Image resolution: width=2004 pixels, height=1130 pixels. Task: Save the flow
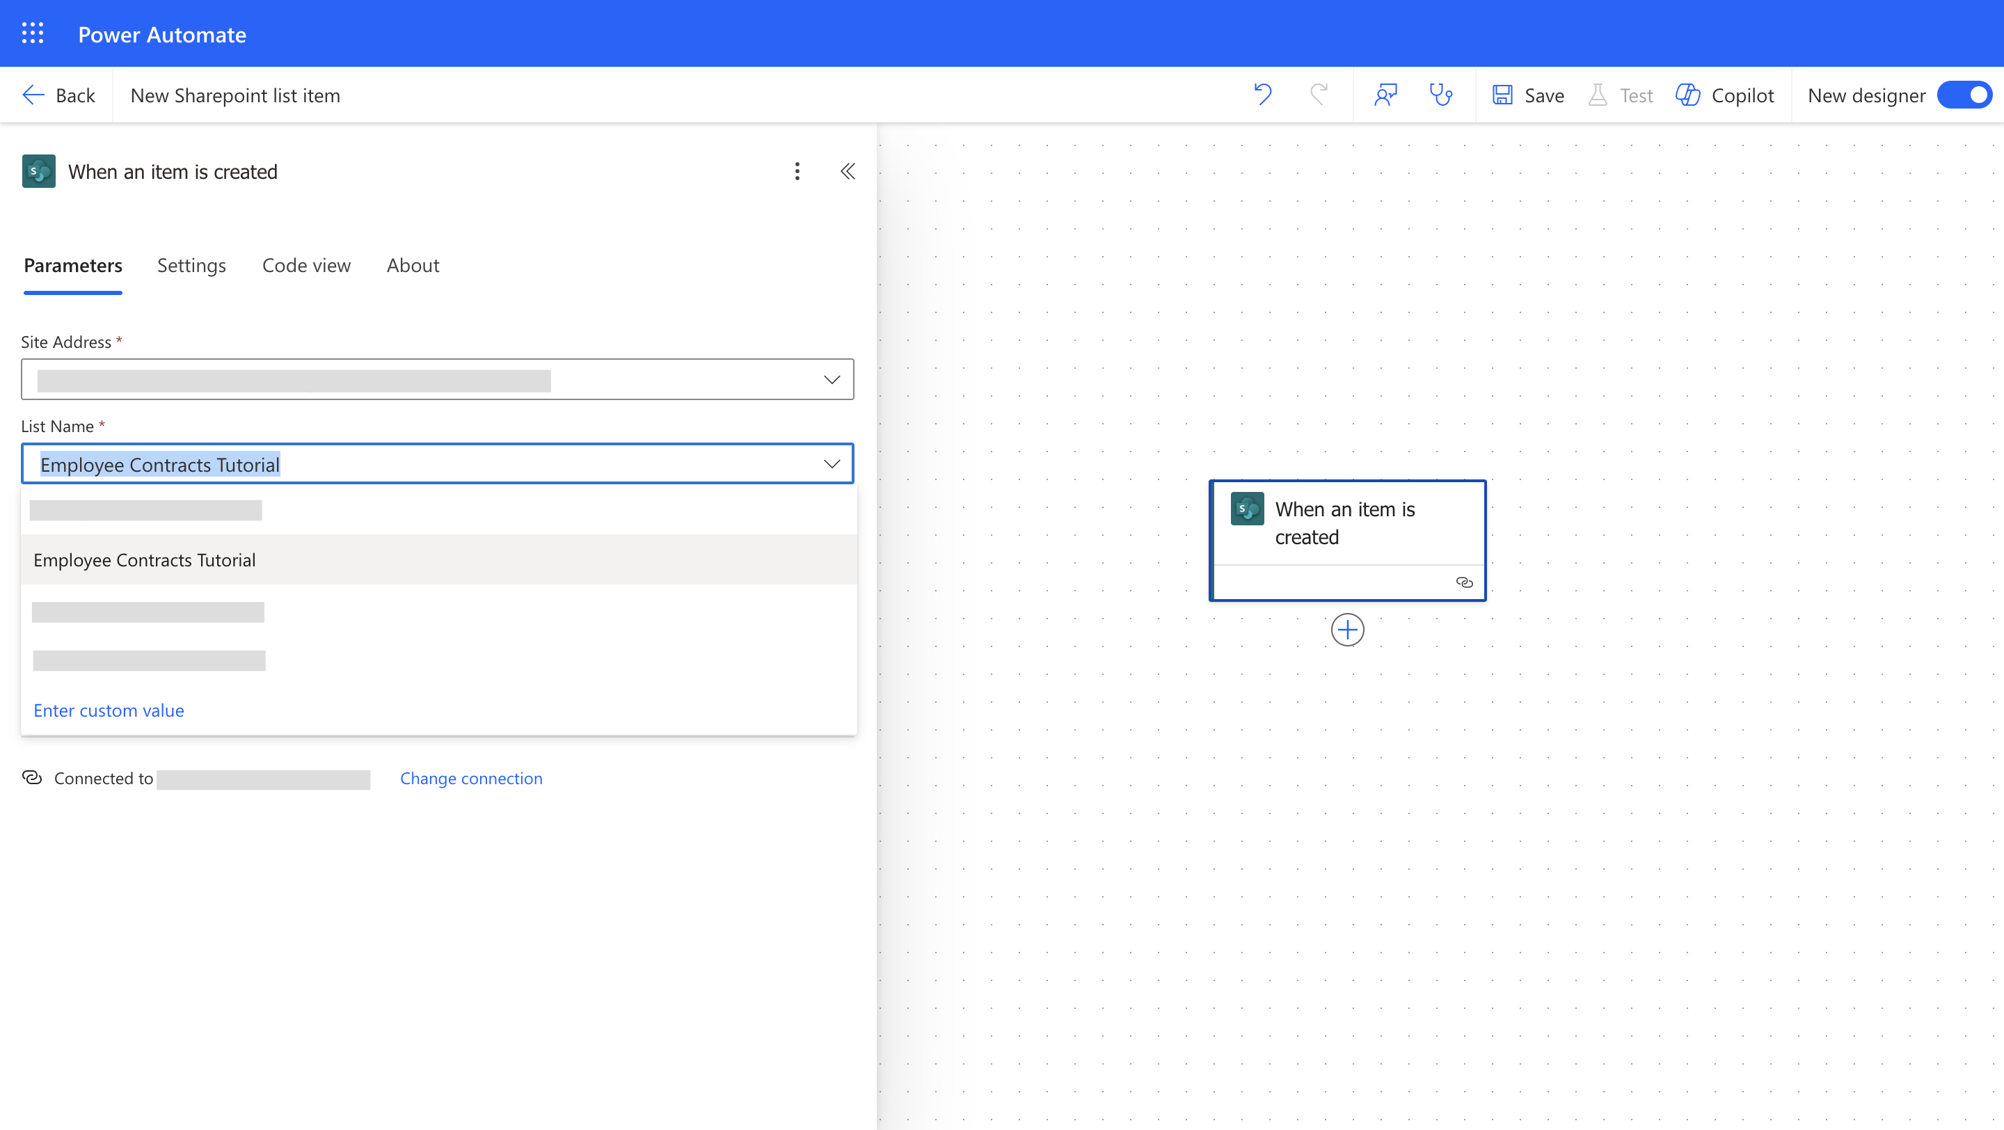(1528, 95)
